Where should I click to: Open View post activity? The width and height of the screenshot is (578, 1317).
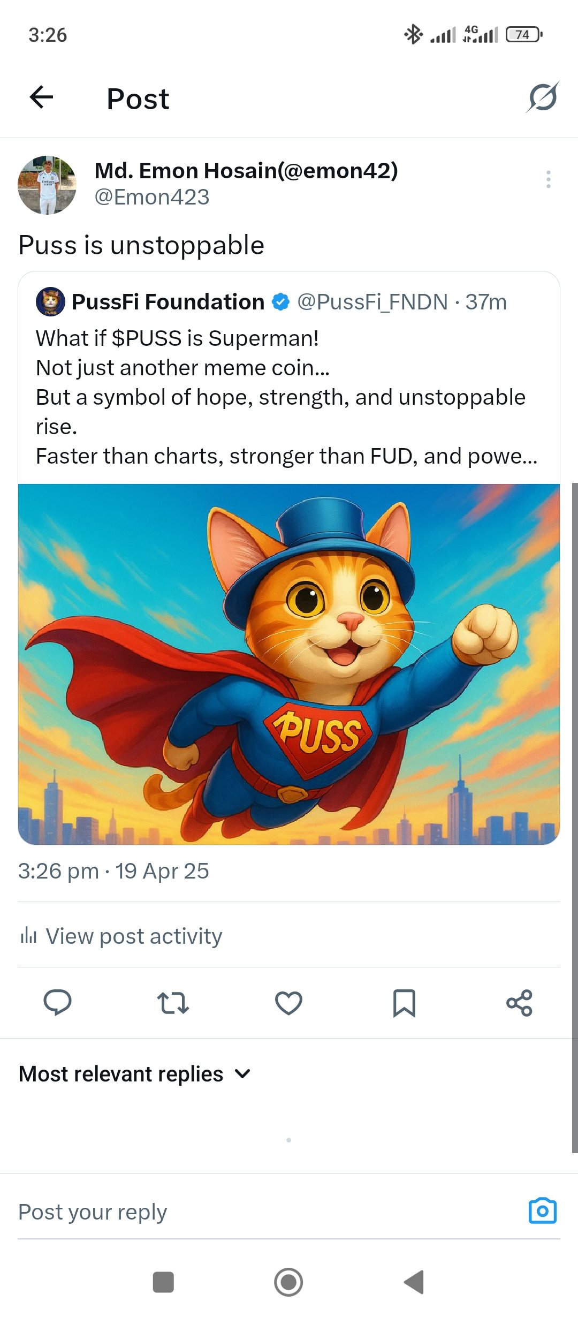click(121, 936)
